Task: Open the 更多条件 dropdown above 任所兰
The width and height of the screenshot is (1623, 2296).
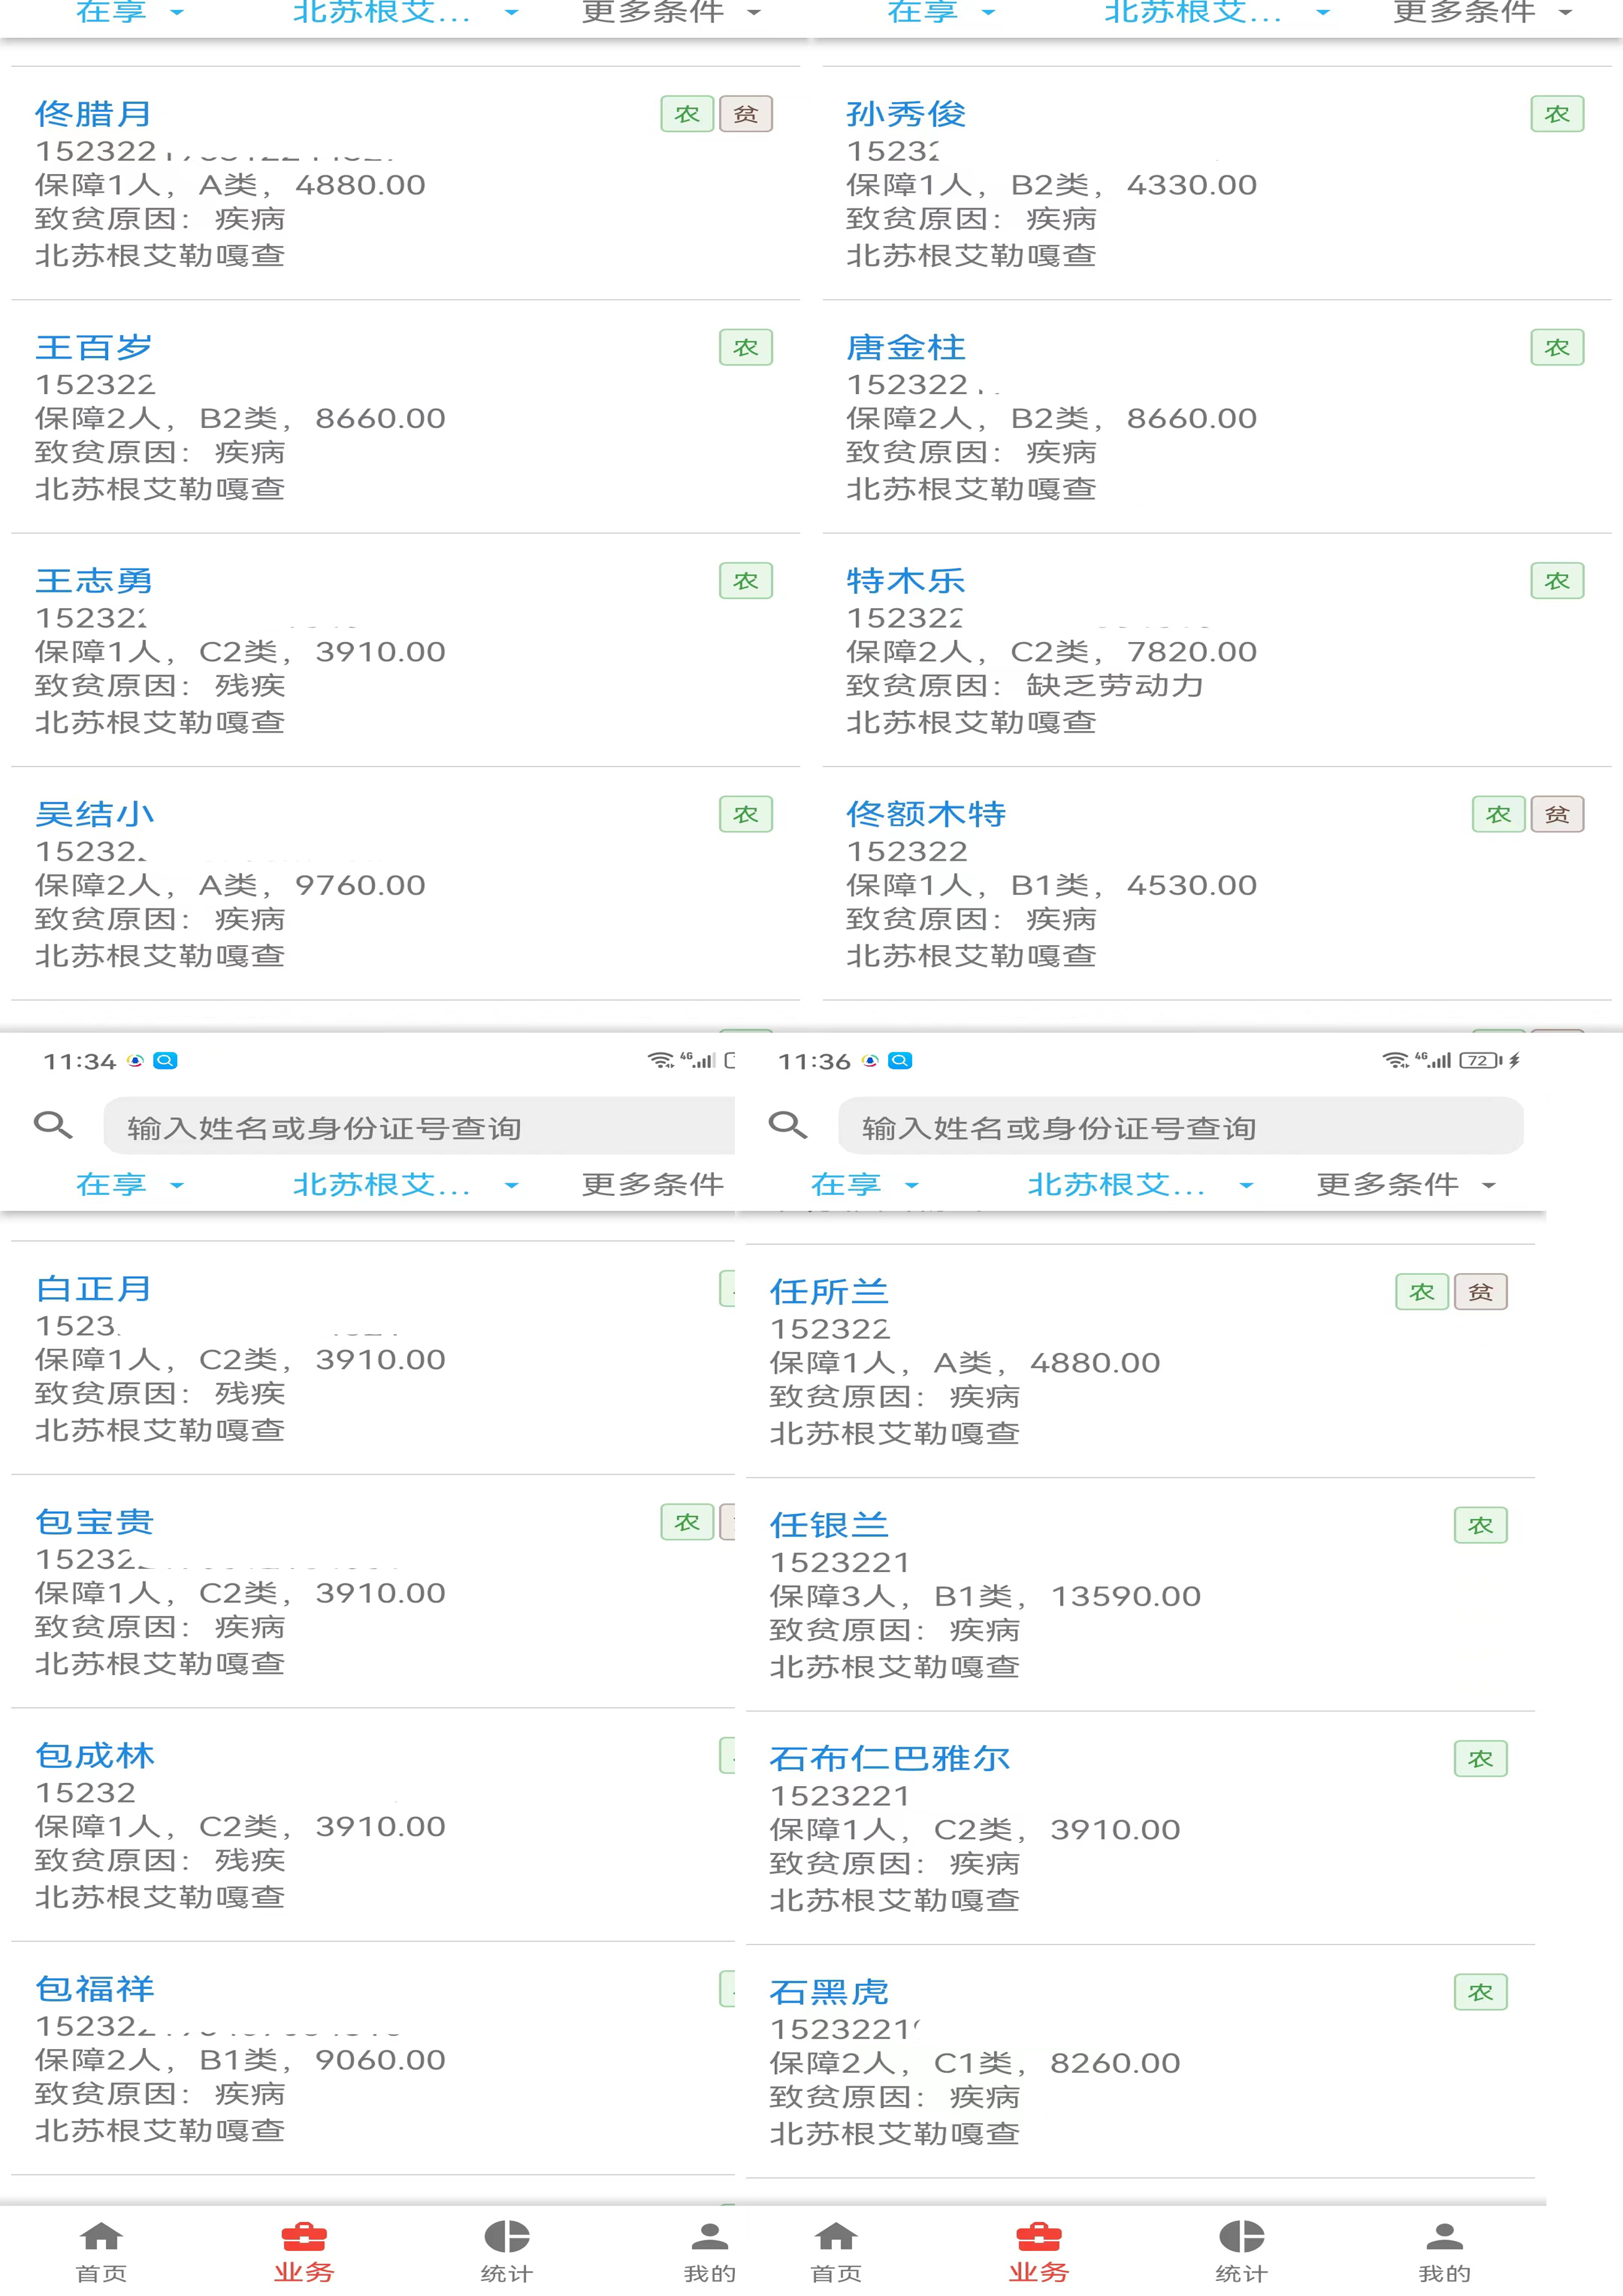Action: (1405, 1185)
